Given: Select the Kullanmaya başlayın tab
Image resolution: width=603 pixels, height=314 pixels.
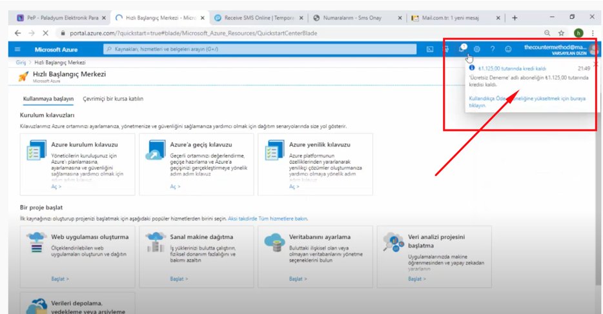Looking at the screenshot, I should click(x=48, y=99).
